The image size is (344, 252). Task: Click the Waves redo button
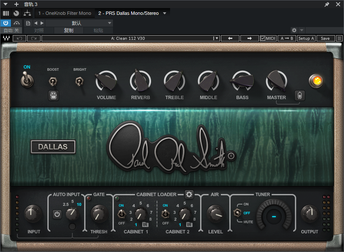point(33,38)
